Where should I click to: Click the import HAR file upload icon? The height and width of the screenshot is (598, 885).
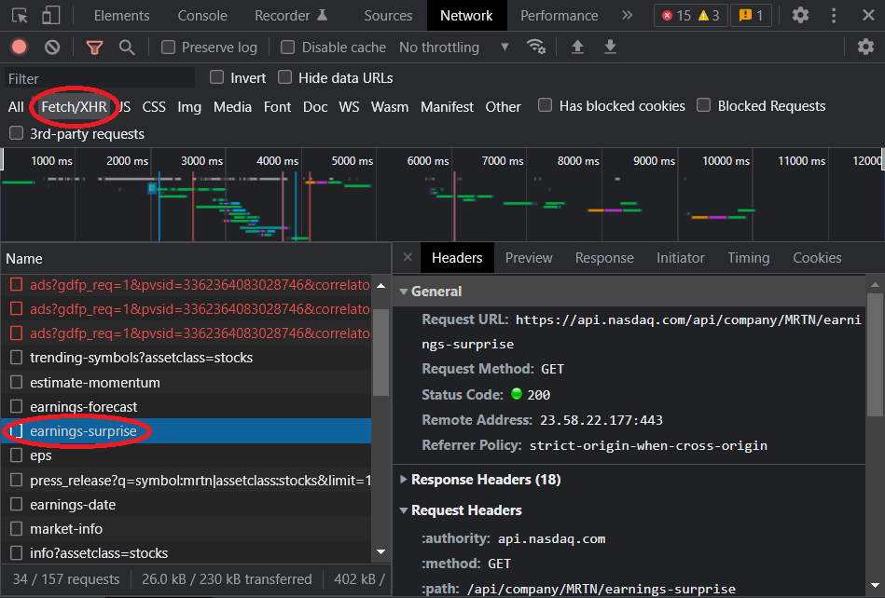[x=577, y=48]
